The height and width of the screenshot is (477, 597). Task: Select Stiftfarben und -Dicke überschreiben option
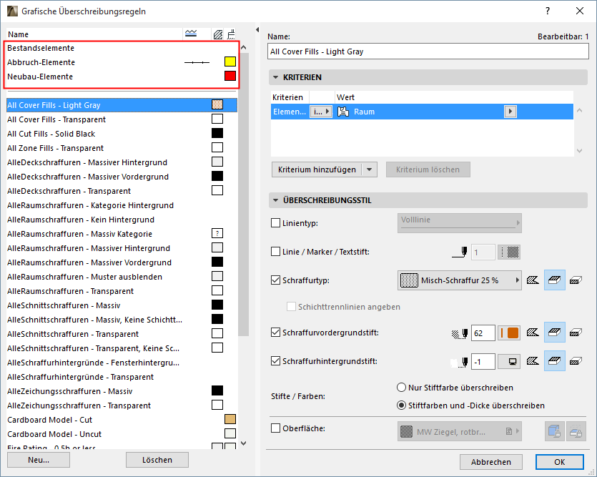tap(401, 405)
